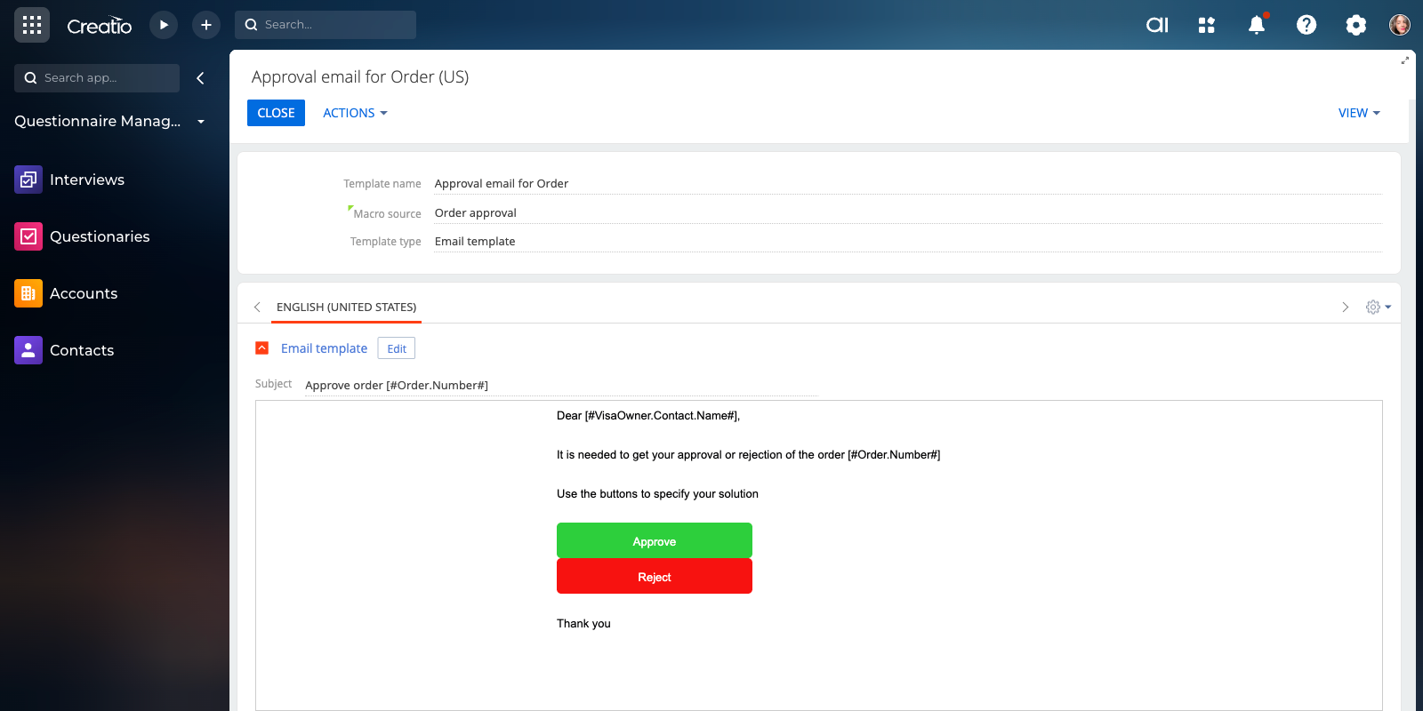1423x711 pixels.
Task: Open the Creatio AI assistant icon
Action: (1157, 25)
